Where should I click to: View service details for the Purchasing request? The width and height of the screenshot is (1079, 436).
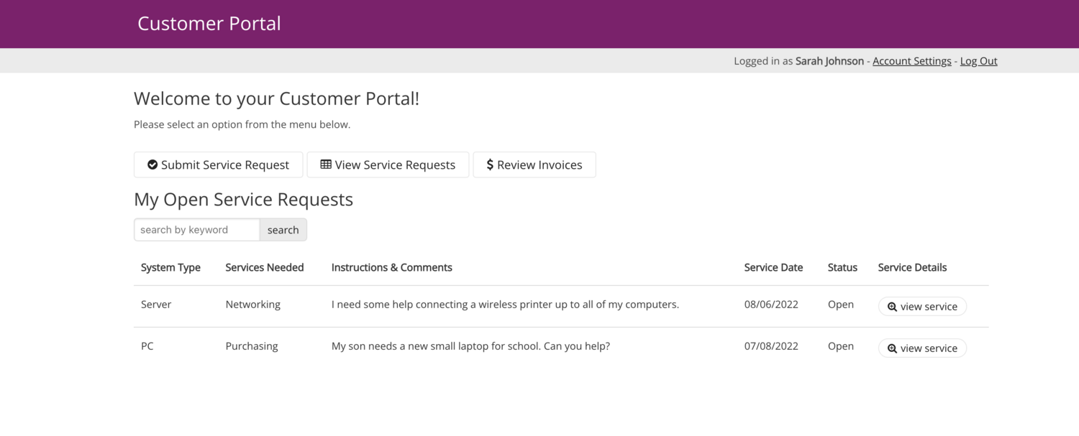[x=922, y=348]
